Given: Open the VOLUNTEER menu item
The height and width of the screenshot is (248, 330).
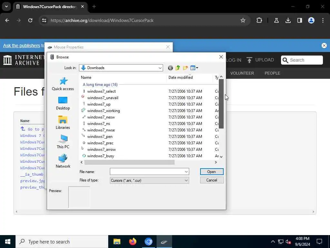Looking at the screenshot, I should [x=242, y=73].
